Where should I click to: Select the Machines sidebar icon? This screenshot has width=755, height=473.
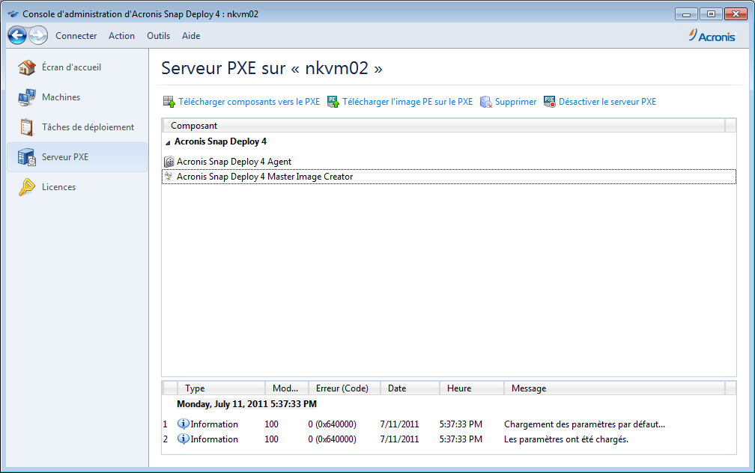tap(27, 97)
